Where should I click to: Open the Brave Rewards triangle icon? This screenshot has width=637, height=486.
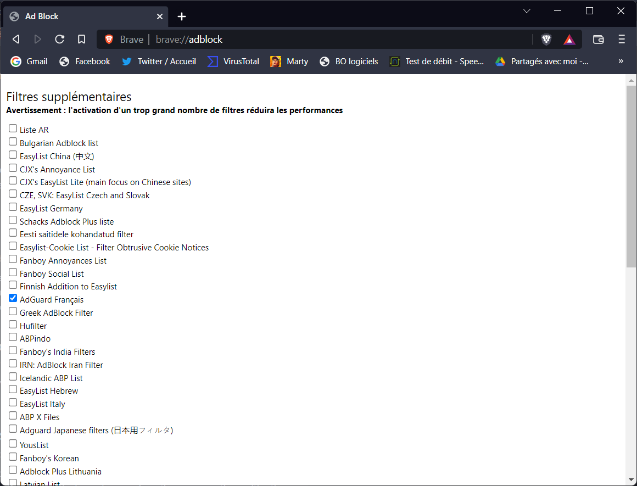click(569, 40)
